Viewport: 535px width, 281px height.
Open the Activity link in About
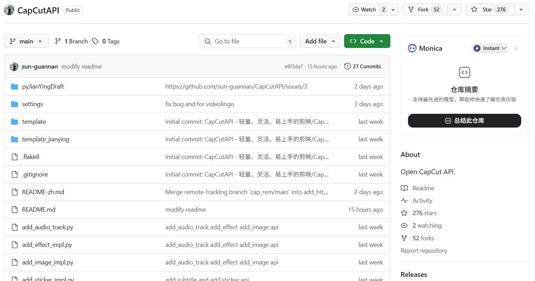[x=422, y=201]
